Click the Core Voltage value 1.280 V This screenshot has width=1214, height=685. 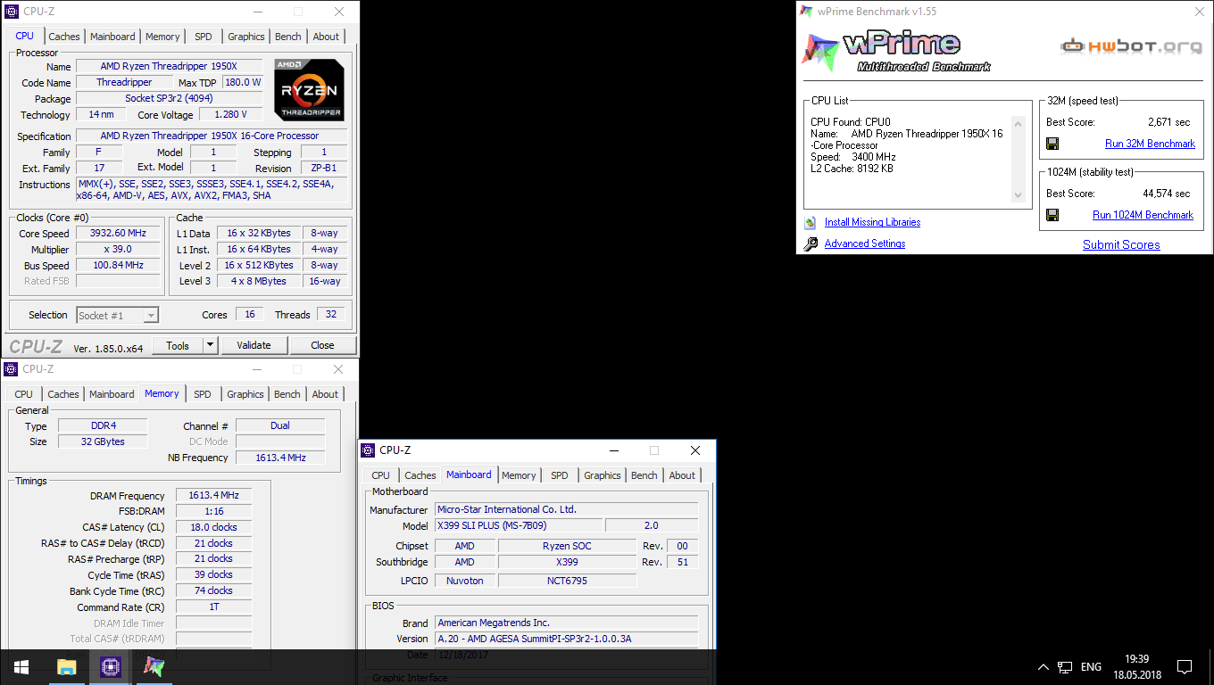click(x=230, y=114)
